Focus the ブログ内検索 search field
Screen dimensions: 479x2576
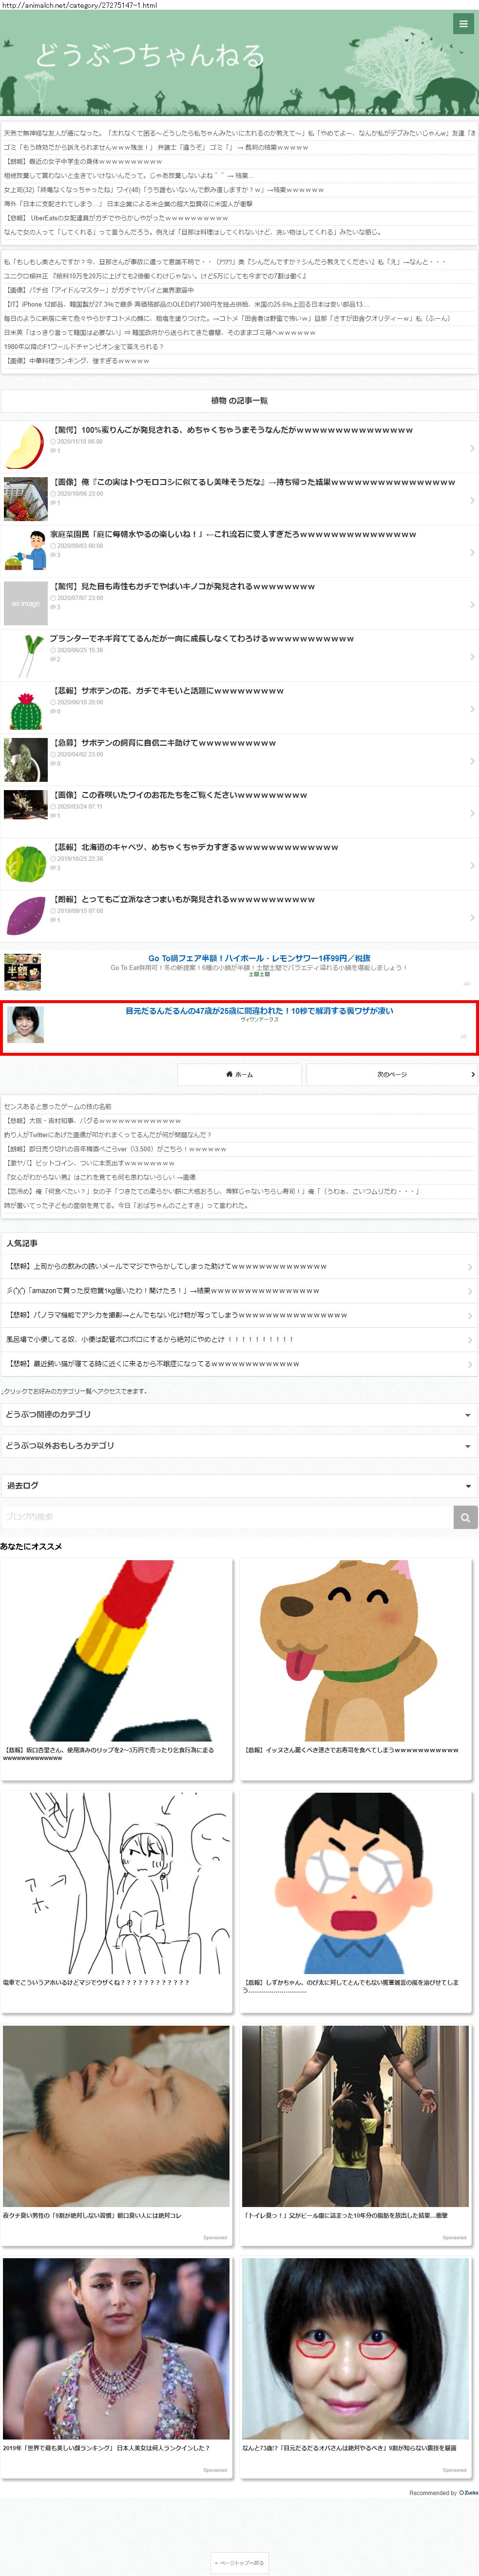tap(227, 1516)
